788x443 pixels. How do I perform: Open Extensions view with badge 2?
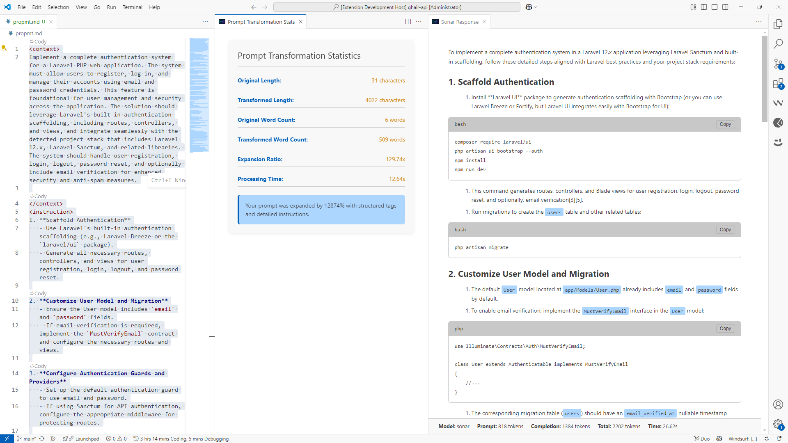[778, 84]
